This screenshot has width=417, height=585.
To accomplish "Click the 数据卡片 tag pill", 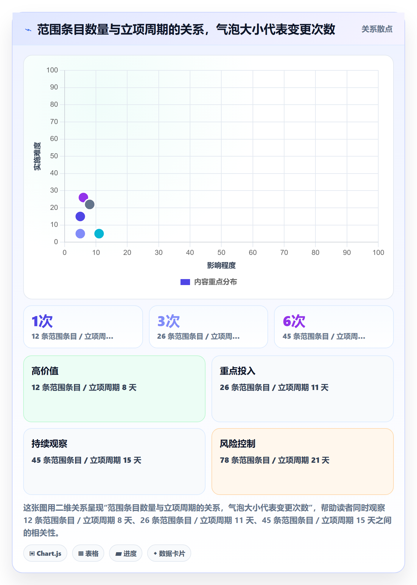I will point(169,553).
